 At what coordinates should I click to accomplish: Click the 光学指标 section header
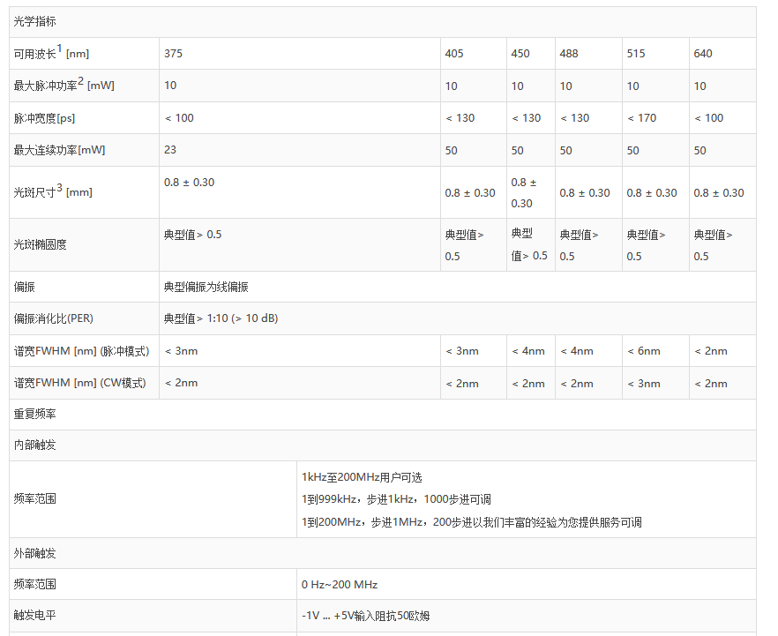point(34,22)
